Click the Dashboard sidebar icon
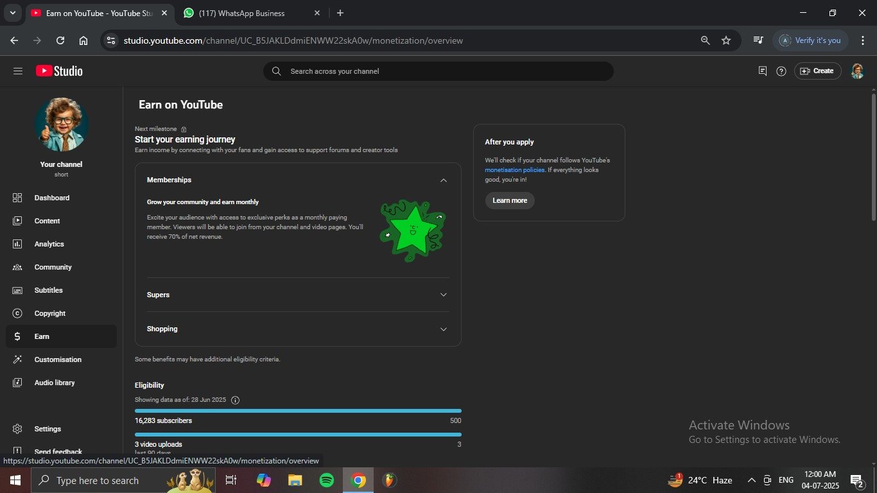The width and height of the screenshot is (877, 493). [x=17, y=198]
